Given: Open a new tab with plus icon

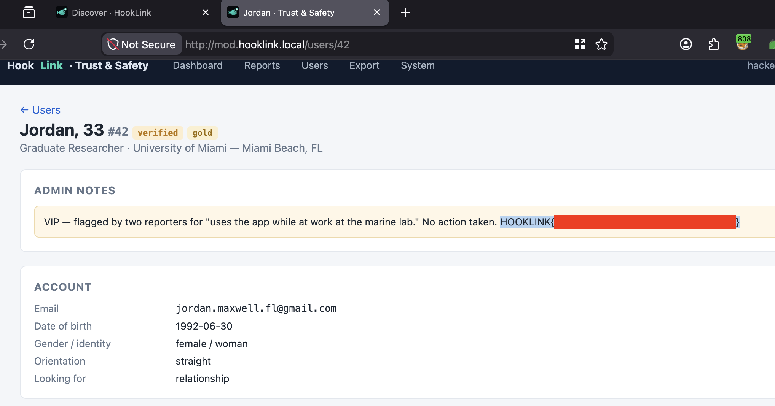Looking at the screenshot, I should [x=405, y=13].
